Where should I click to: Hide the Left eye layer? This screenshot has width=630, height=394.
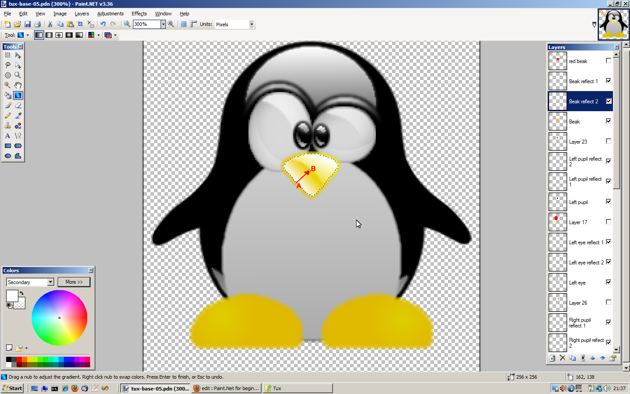tap(609, 282)
